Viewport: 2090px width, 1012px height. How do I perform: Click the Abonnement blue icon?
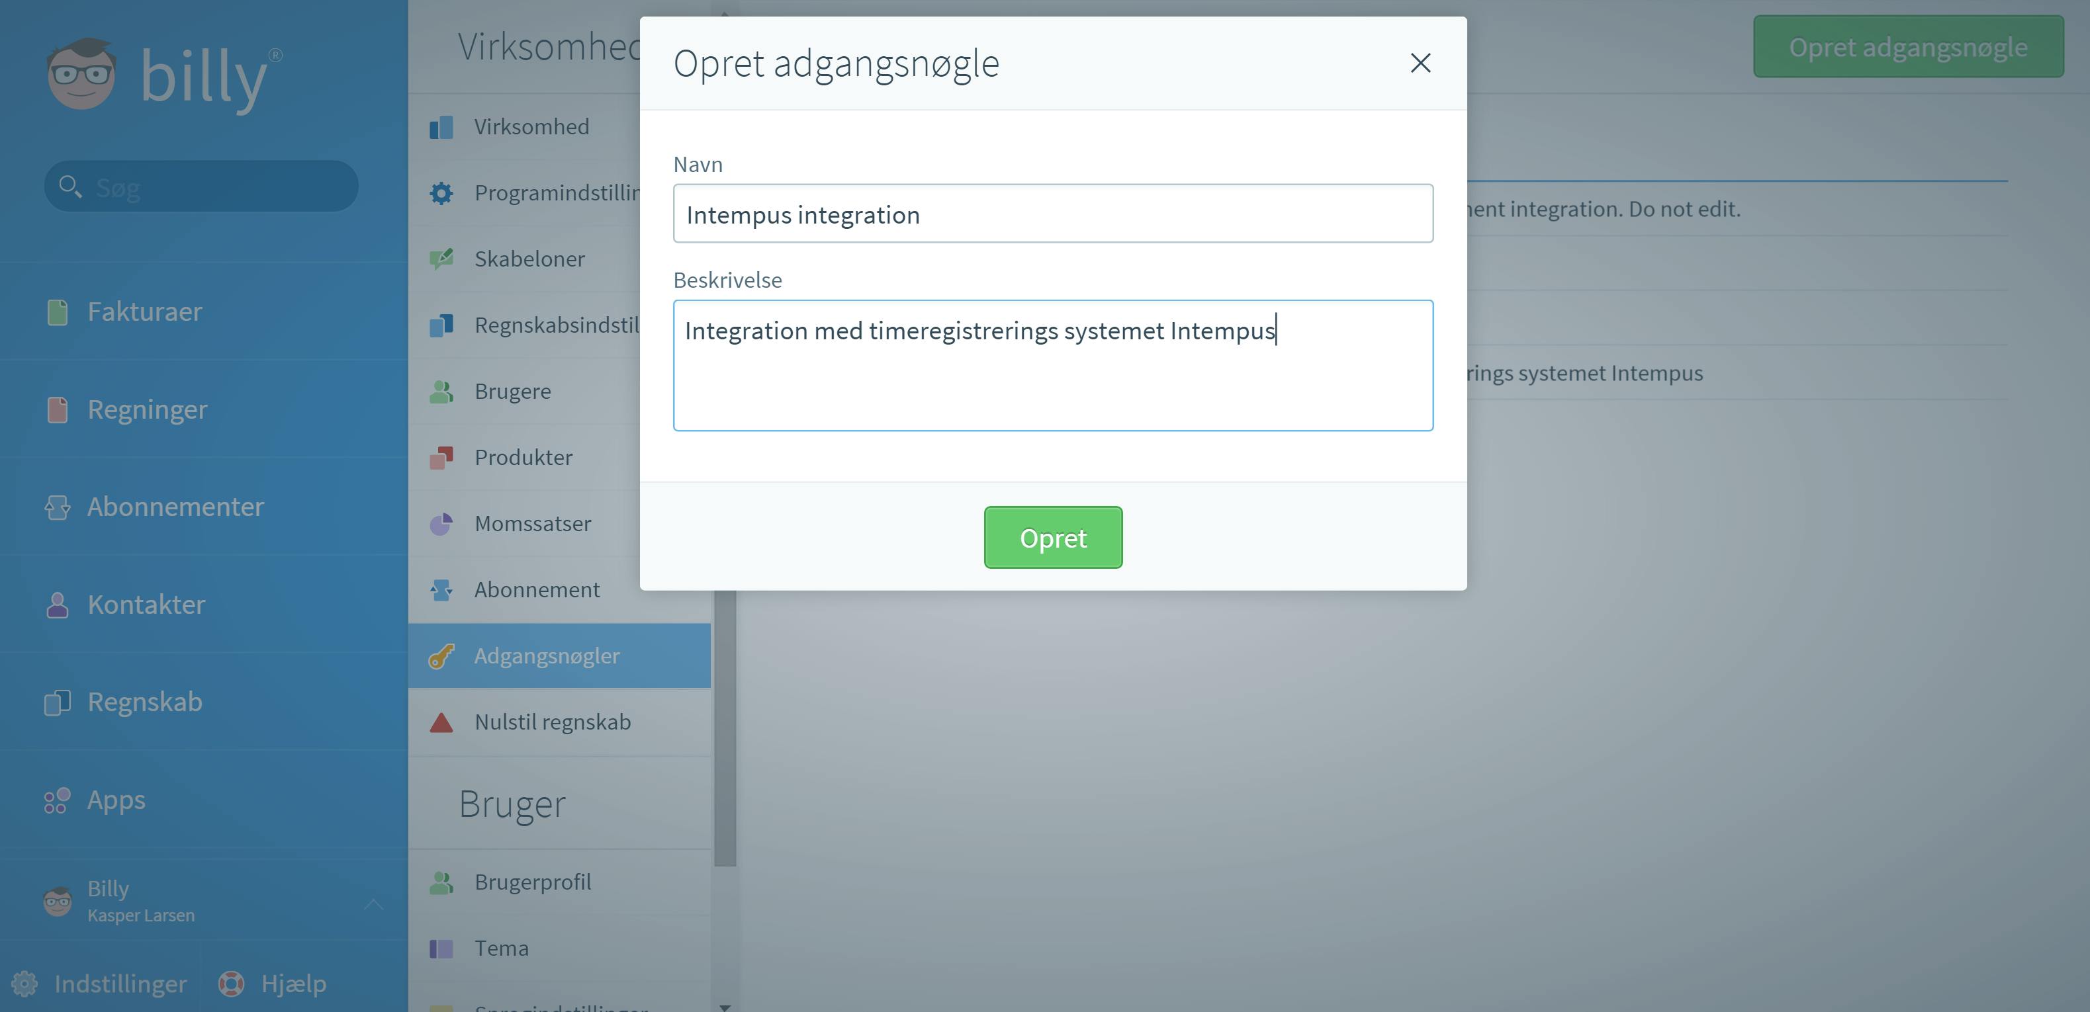coord(441,589)
